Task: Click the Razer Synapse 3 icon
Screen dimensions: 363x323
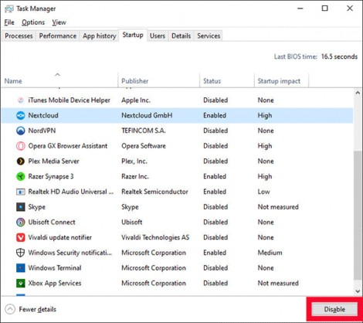Action: [21, 176]
